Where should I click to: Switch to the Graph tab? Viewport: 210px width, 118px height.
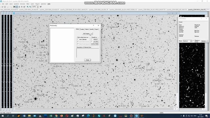point(96,29)
